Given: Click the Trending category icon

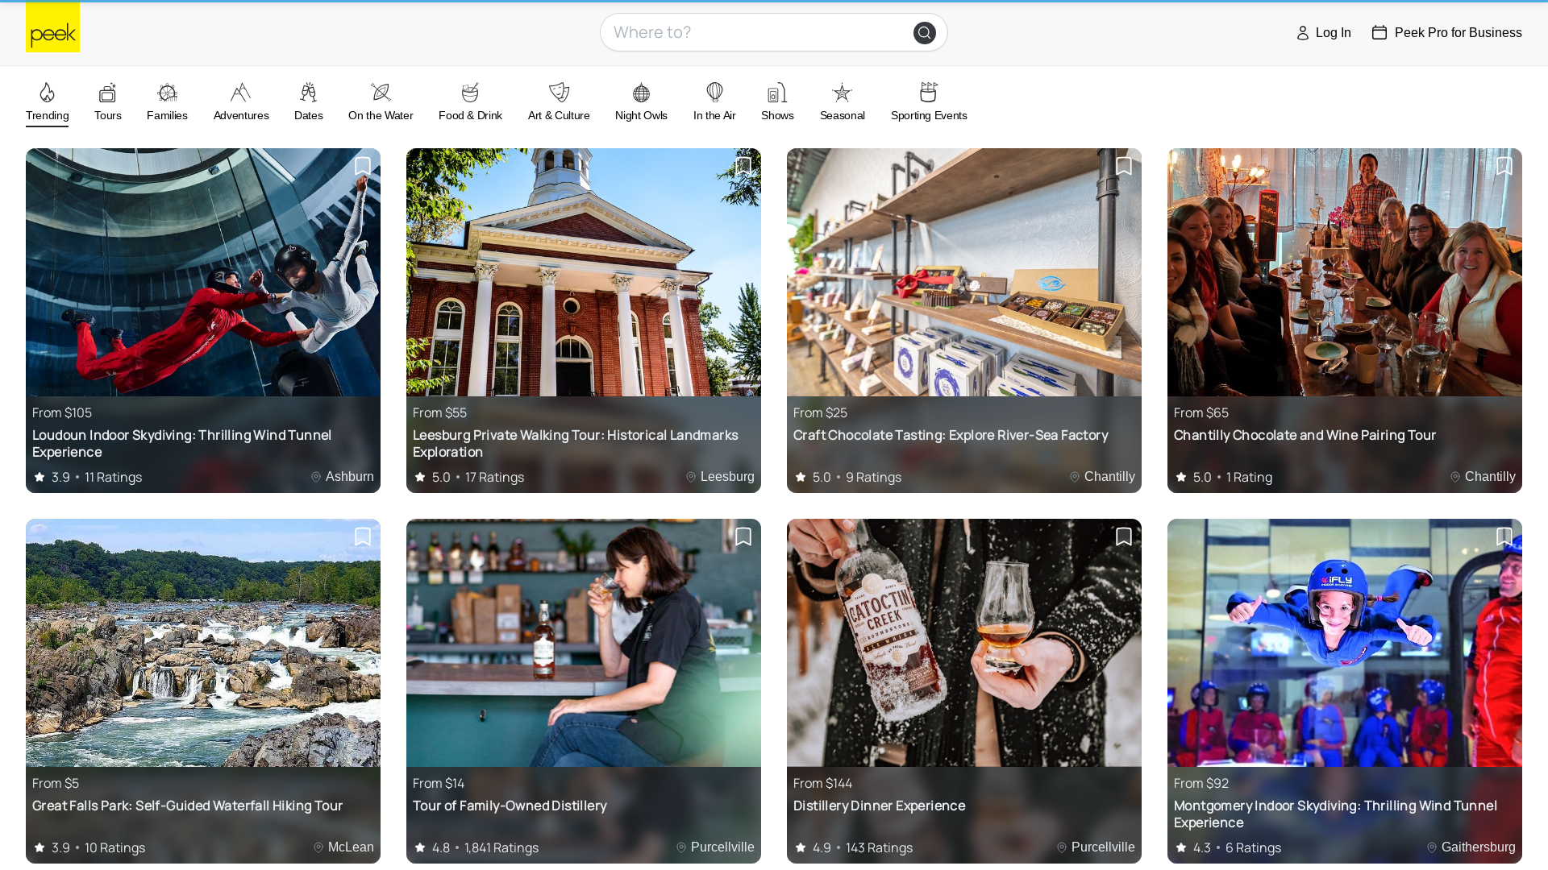Looking at the screenshot, I should pyautogui.click(x=48, y=93).
